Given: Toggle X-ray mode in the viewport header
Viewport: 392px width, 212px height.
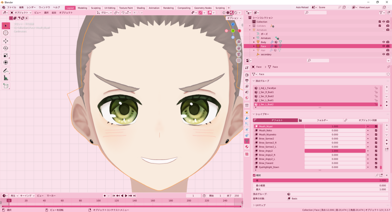Looking at the screenshot, I should [x=219, y=12].
